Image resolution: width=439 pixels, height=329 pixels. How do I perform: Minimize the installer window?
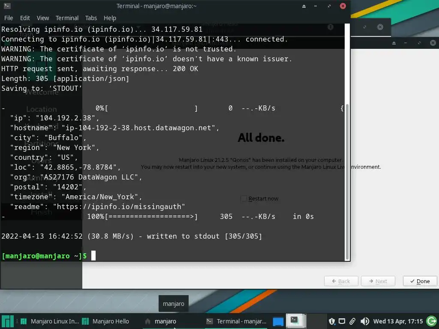(x=406, y=43)
